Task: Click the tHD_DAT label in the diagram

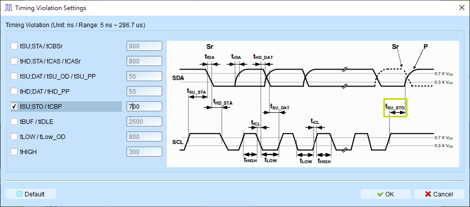Action: [263, 56]
